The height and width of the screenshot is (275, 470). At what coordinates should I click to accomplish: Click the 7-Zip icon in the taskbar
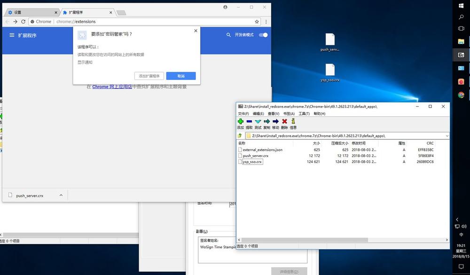point(461,55)
